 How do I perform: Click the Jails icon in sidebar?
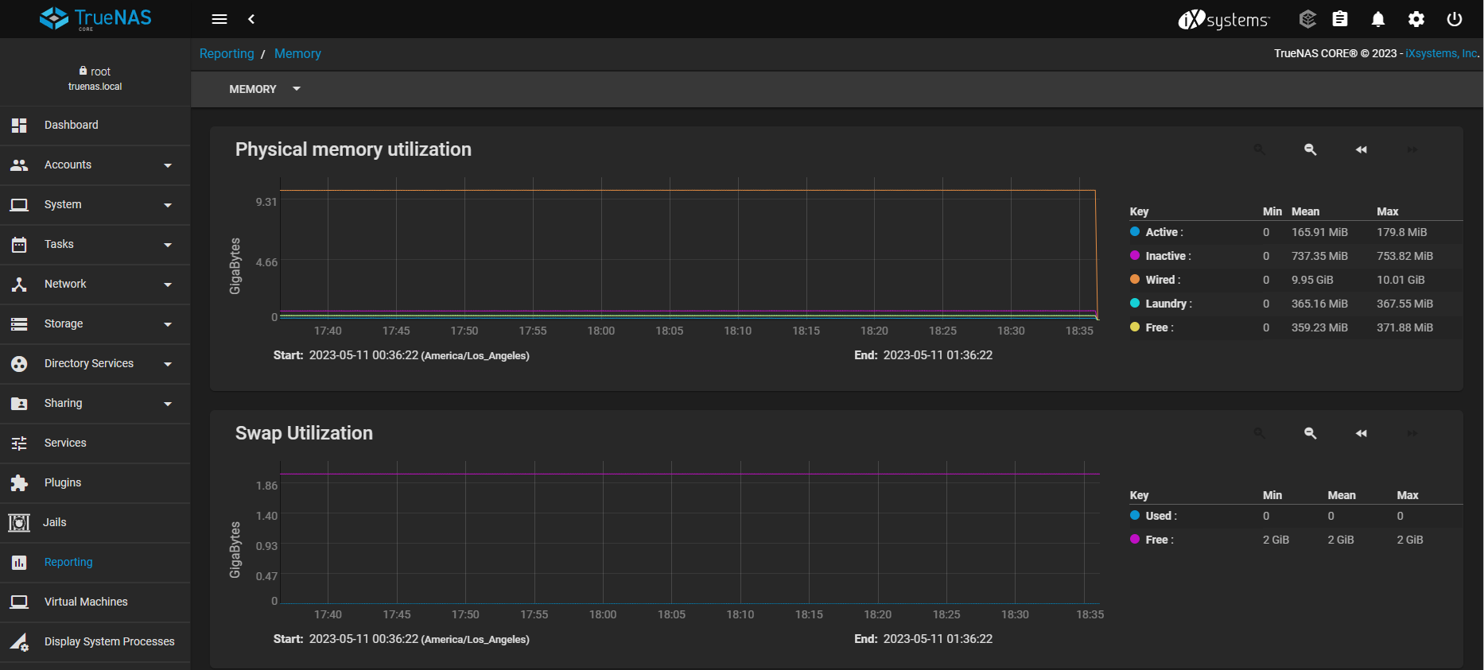point(19,523)
